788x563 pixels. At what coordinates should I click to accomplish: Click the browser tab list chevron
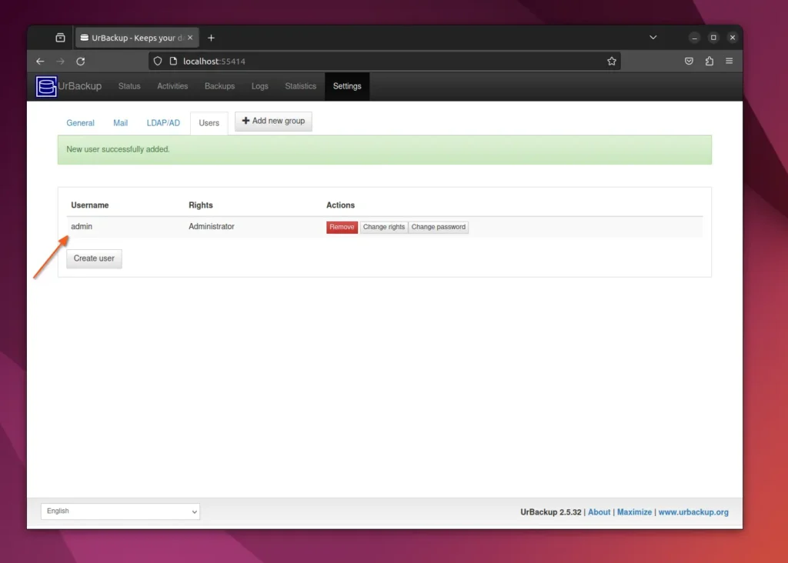tap(653, 37)
